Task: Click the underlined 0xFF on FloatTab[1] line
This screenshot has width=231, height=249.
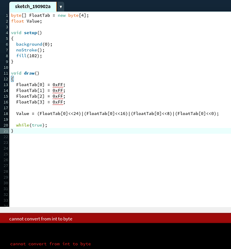Action: 58,91
